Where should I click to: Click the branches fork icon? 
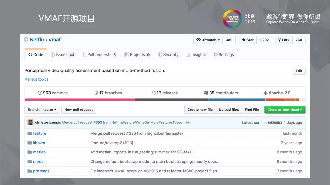(x=96, y=93)
